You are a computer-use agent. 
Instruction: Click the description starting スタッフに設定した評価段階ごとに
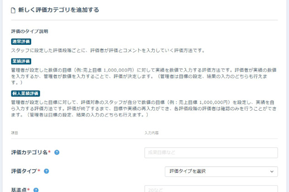tap(108, 50)
